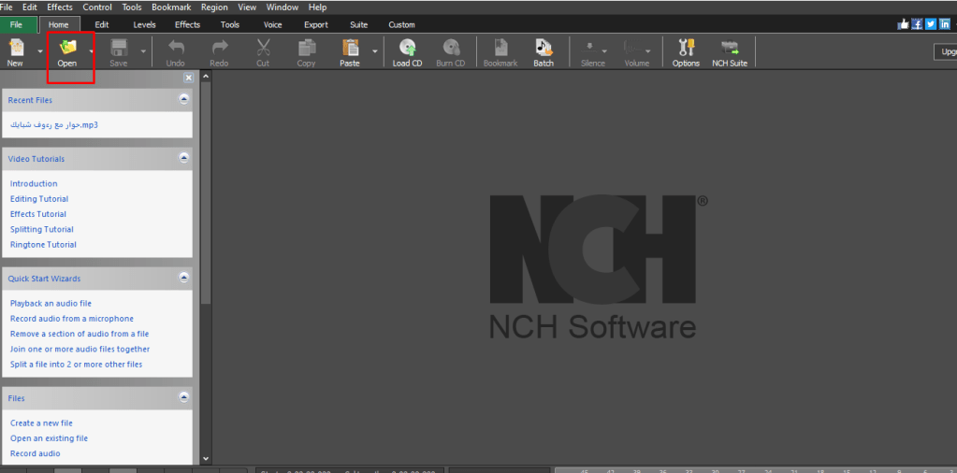Image resolution: width=957 pixels, height=473 pixels.
Task: Click the Paste clipboard icon
Action: (350, 49)
